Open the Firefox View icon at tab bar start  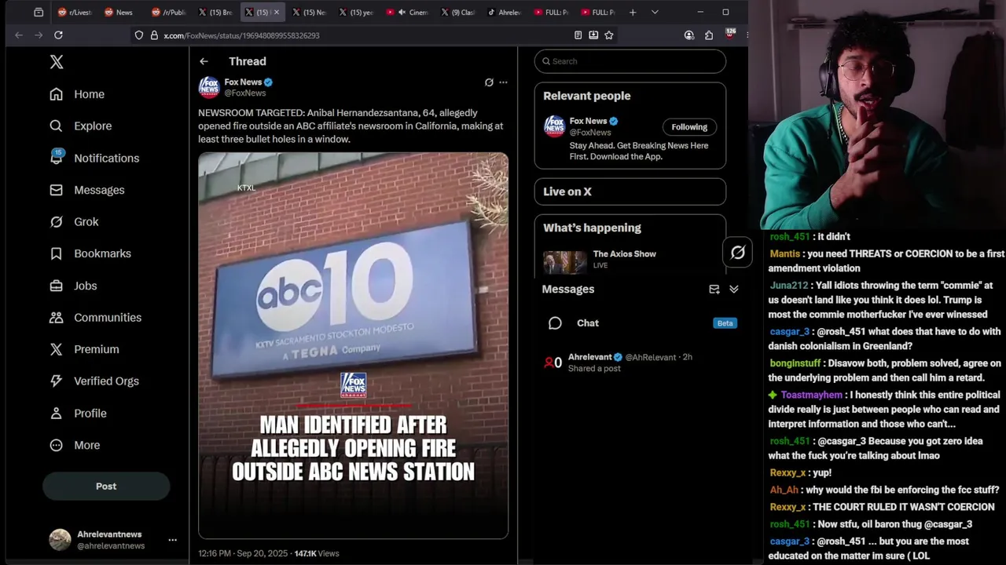[x=39, y=13]
